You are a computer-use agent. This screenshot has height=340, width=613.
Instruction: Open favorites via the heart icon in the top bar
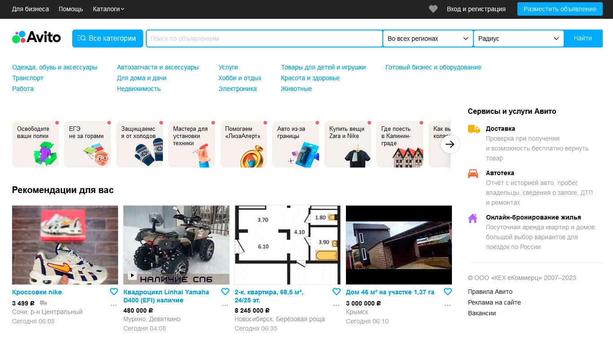(x=433, y=9)
